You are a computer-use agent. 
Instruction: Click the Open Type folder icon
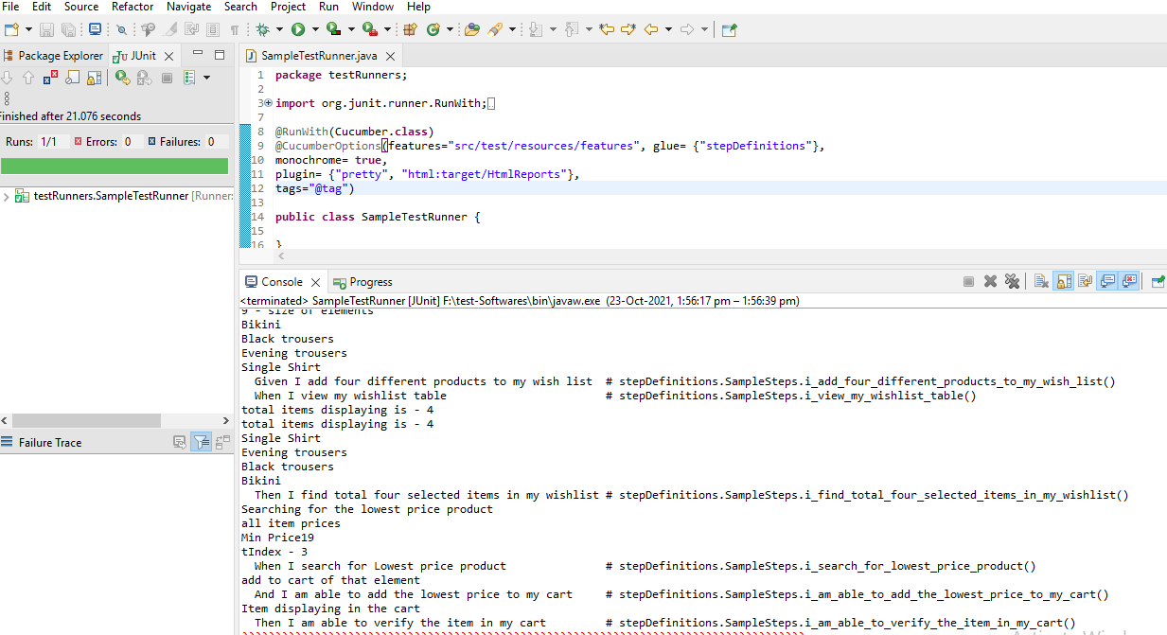coord(472,29)
